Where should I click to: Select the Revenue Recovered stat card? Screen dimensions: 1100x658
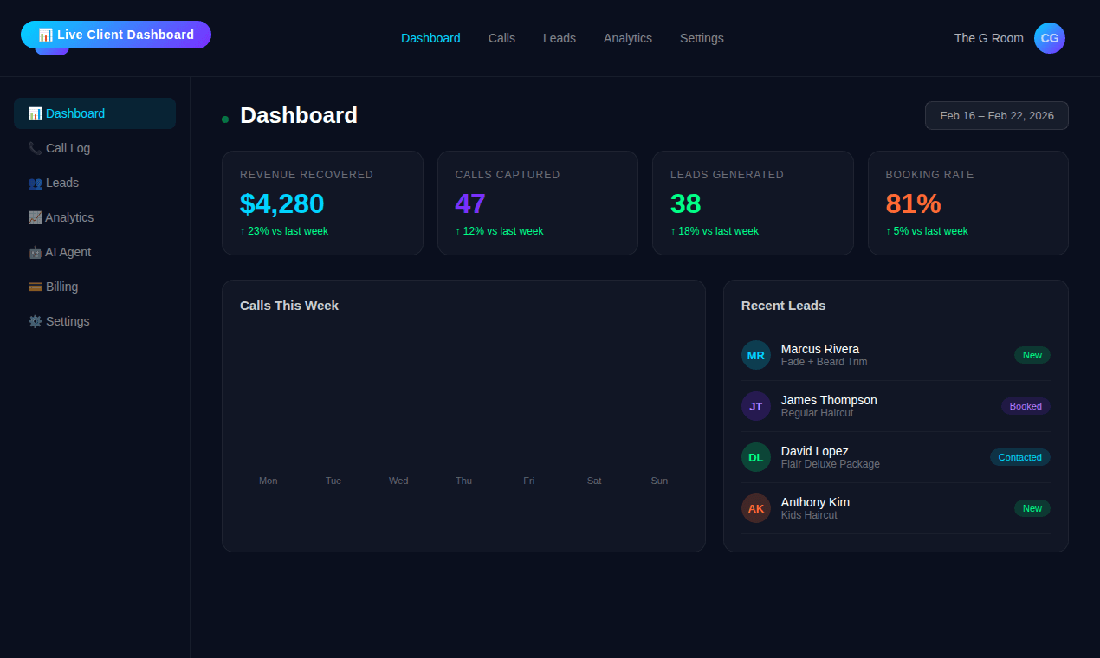pos(322,203)
